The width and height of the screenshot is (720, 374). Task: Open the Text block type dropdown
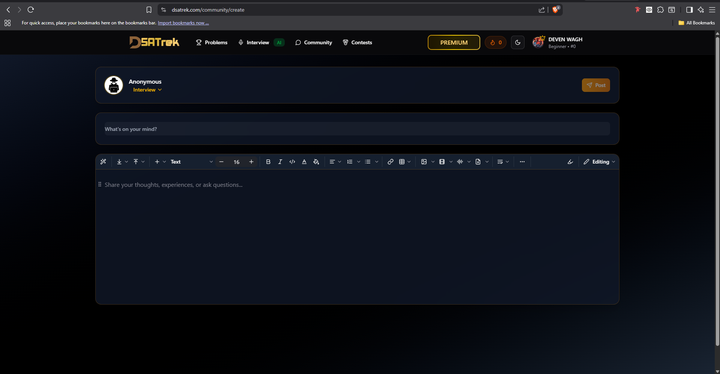191,162
